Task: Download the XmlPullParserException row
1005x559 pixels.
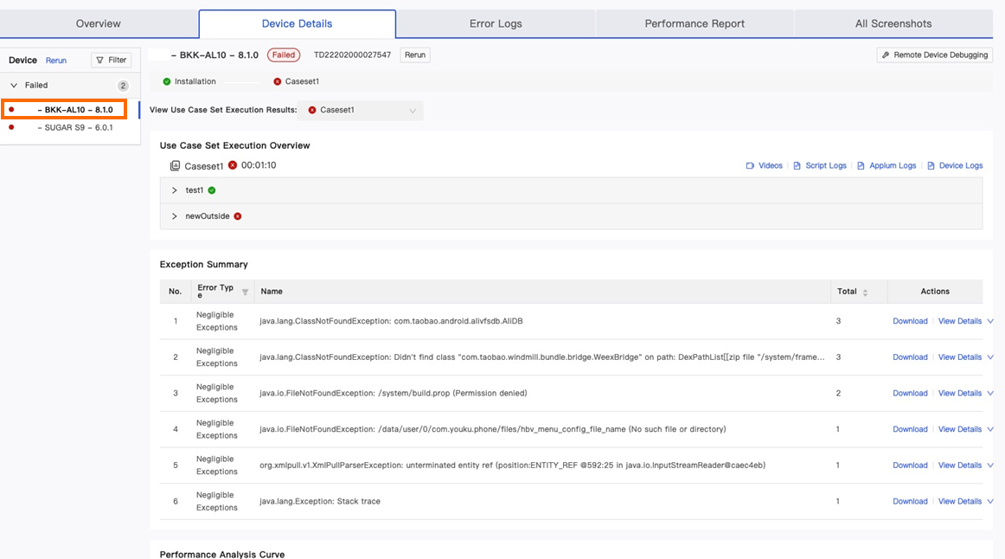Action: (910, 466)
